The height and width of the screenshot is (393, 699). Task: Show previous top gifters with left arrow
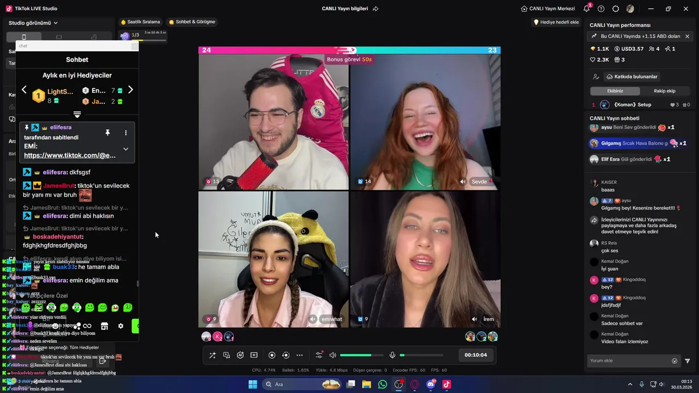tap(24, 90)
